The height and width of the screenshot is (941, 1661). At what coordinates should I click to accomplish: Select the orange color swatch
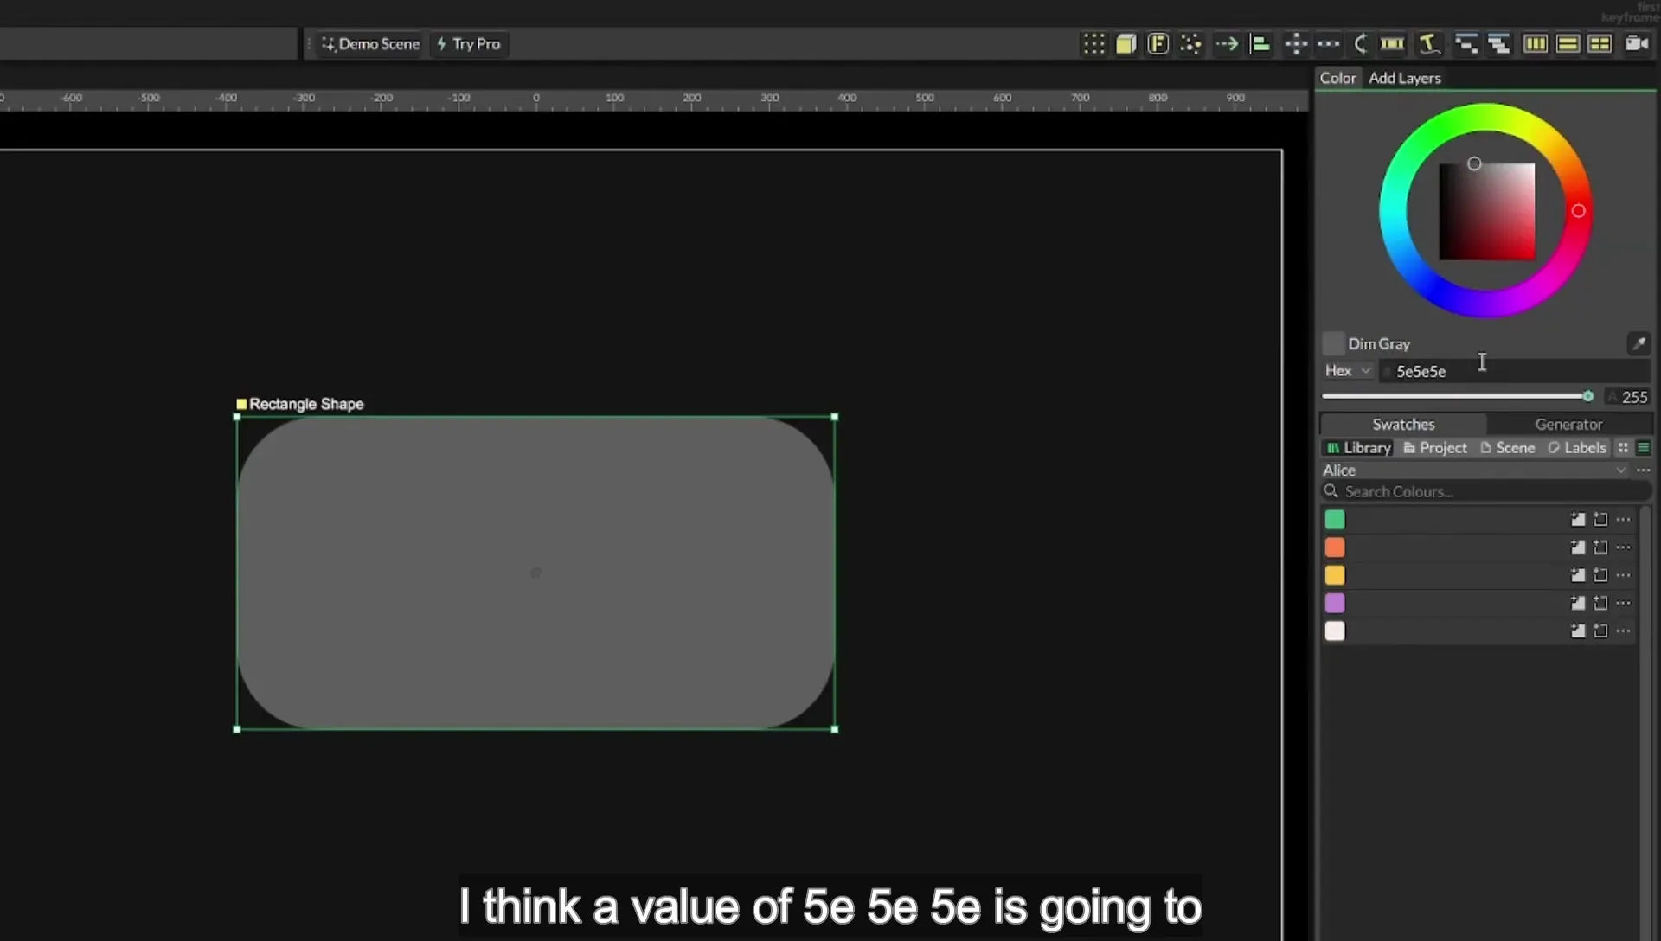(x=1335, y=547)
